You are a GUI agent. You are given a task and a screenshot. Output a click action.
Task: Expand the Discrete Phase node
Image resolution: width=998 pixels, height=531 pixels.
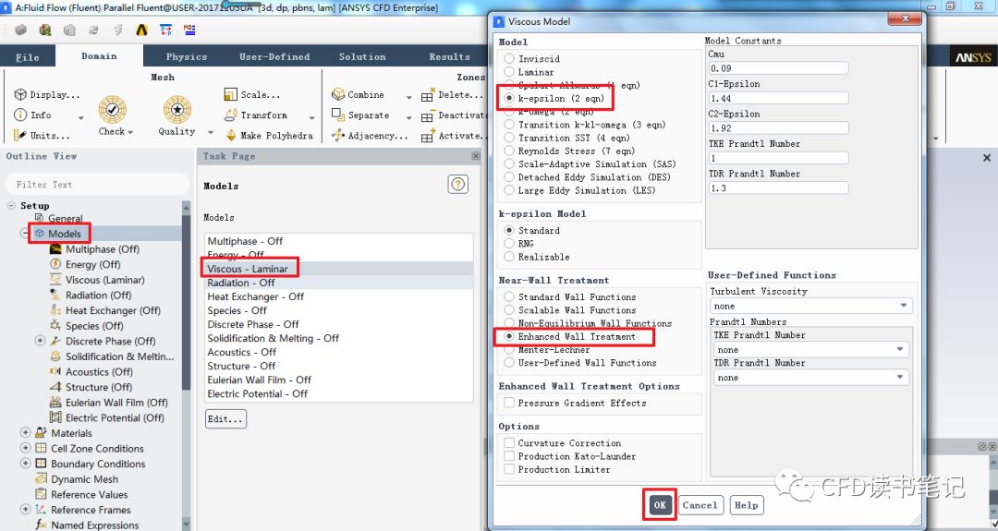[40, 341]
